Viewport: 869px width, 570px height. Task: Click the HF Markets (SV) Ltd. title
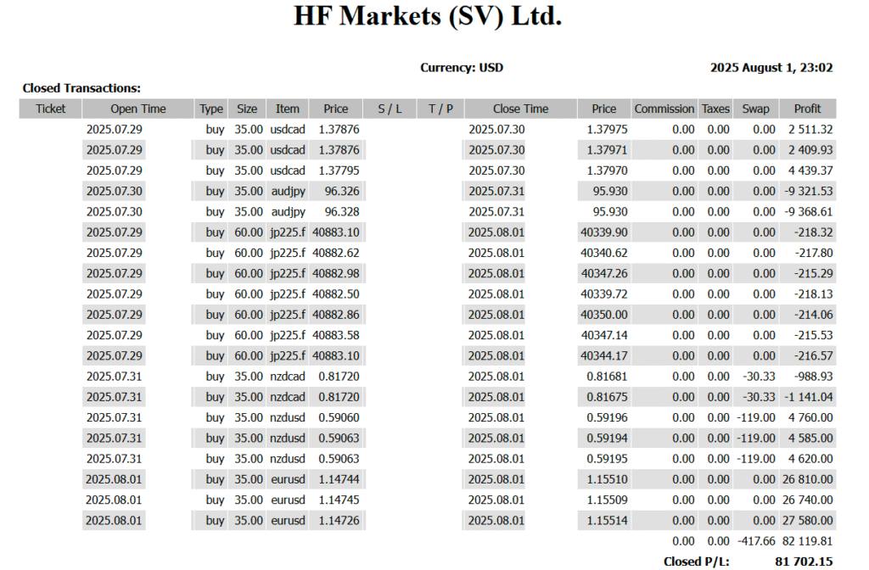(x=428, y=17)
